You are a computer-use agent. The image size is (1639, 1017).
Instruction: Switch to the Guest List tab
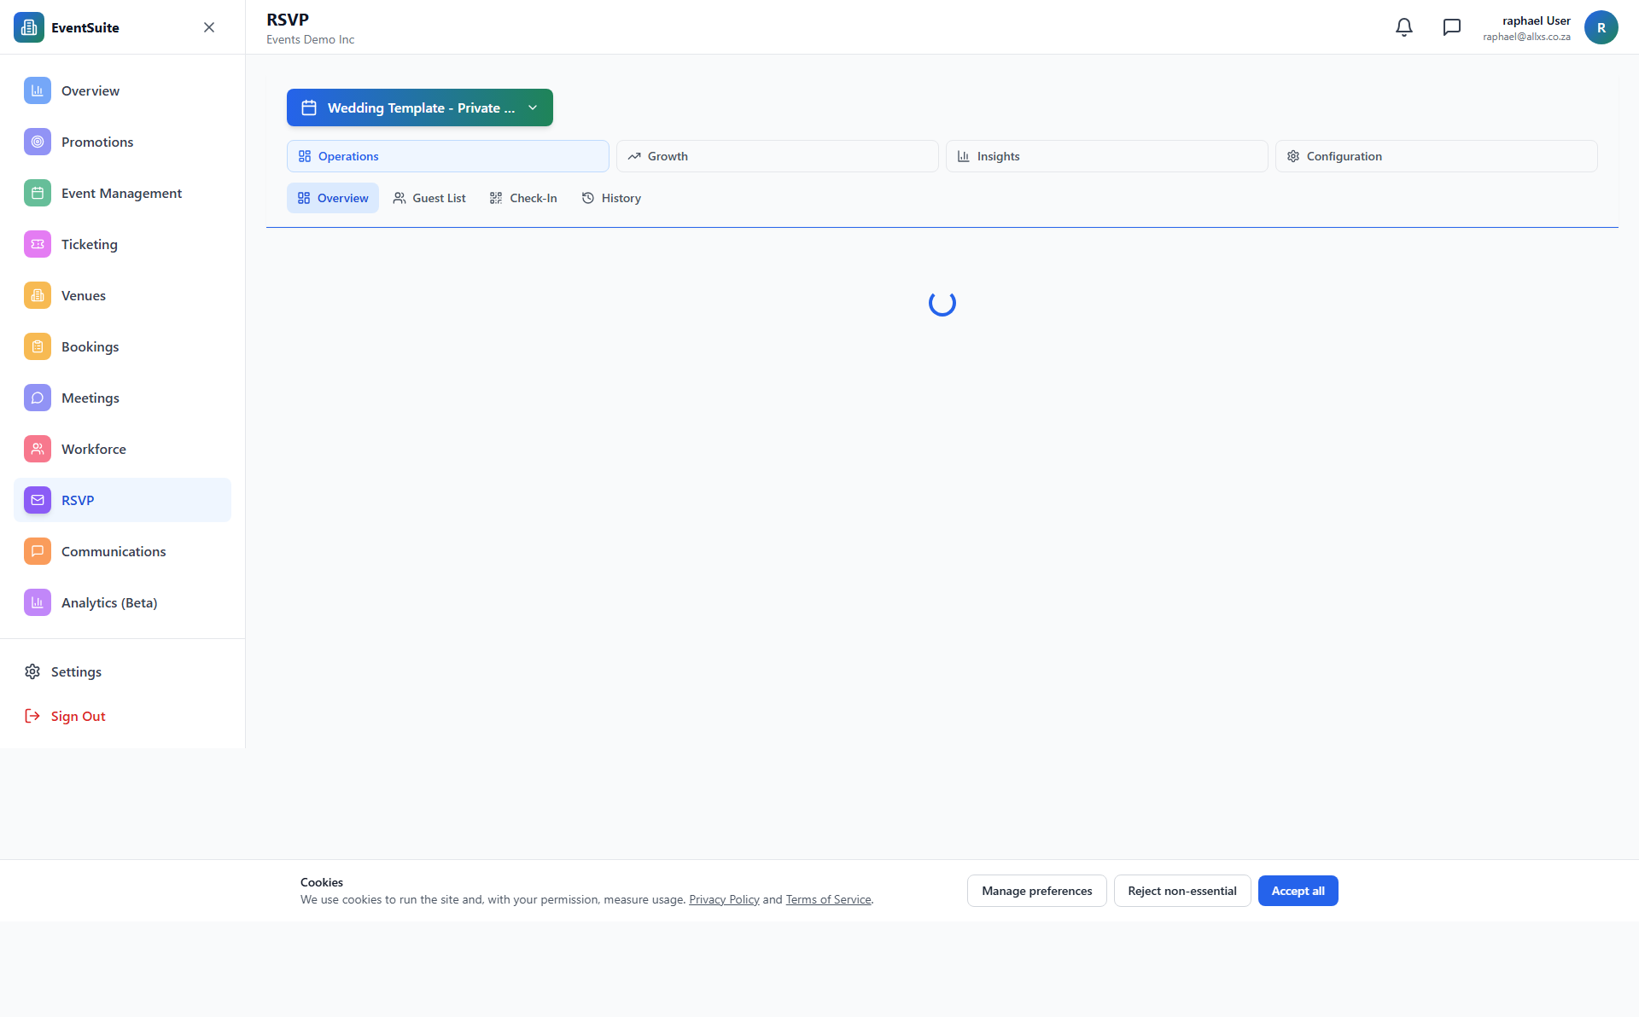429,197
